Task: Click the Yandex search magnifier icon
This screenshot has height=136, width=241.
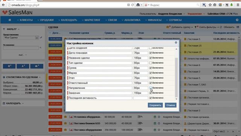Action: (x=198, y=5)
